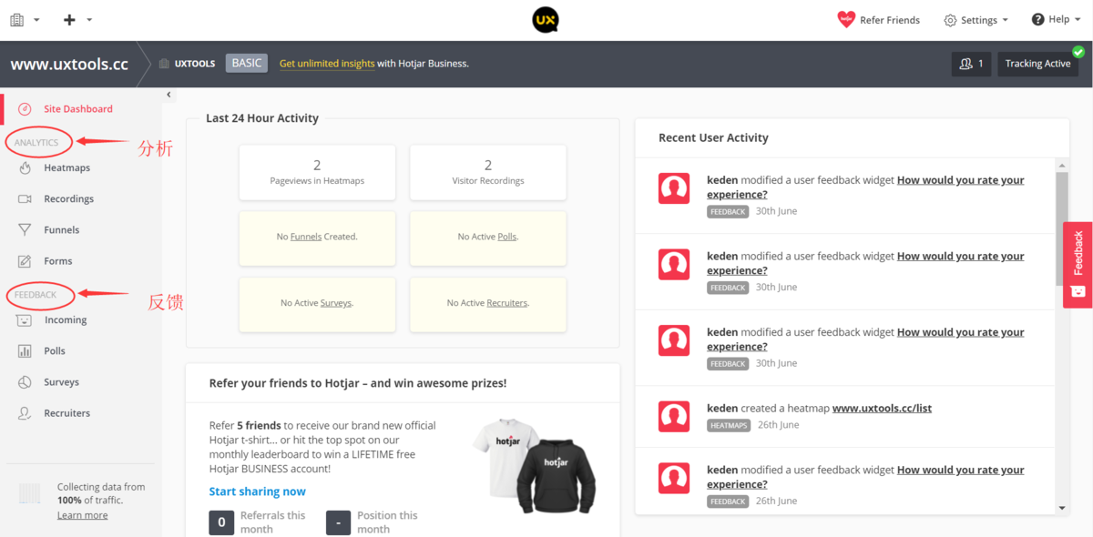1093x537 pixels.
Task: Click the Hotjar t-shirt and hoodie image
Action: [535, 465]
